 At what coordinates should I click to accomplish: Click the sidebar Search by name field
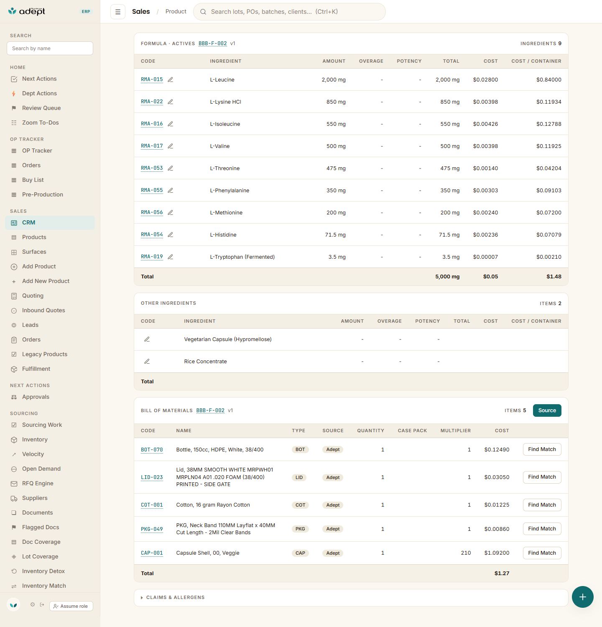point(50,48)
